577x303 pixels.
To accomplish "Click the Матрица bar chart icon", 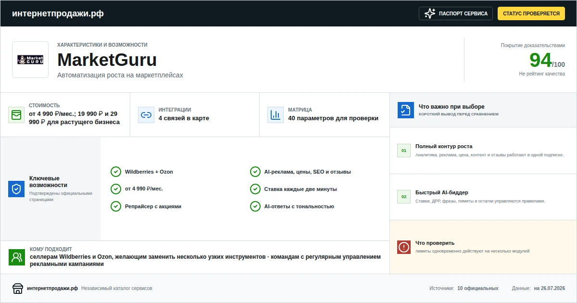I will [x=276, y=115].
